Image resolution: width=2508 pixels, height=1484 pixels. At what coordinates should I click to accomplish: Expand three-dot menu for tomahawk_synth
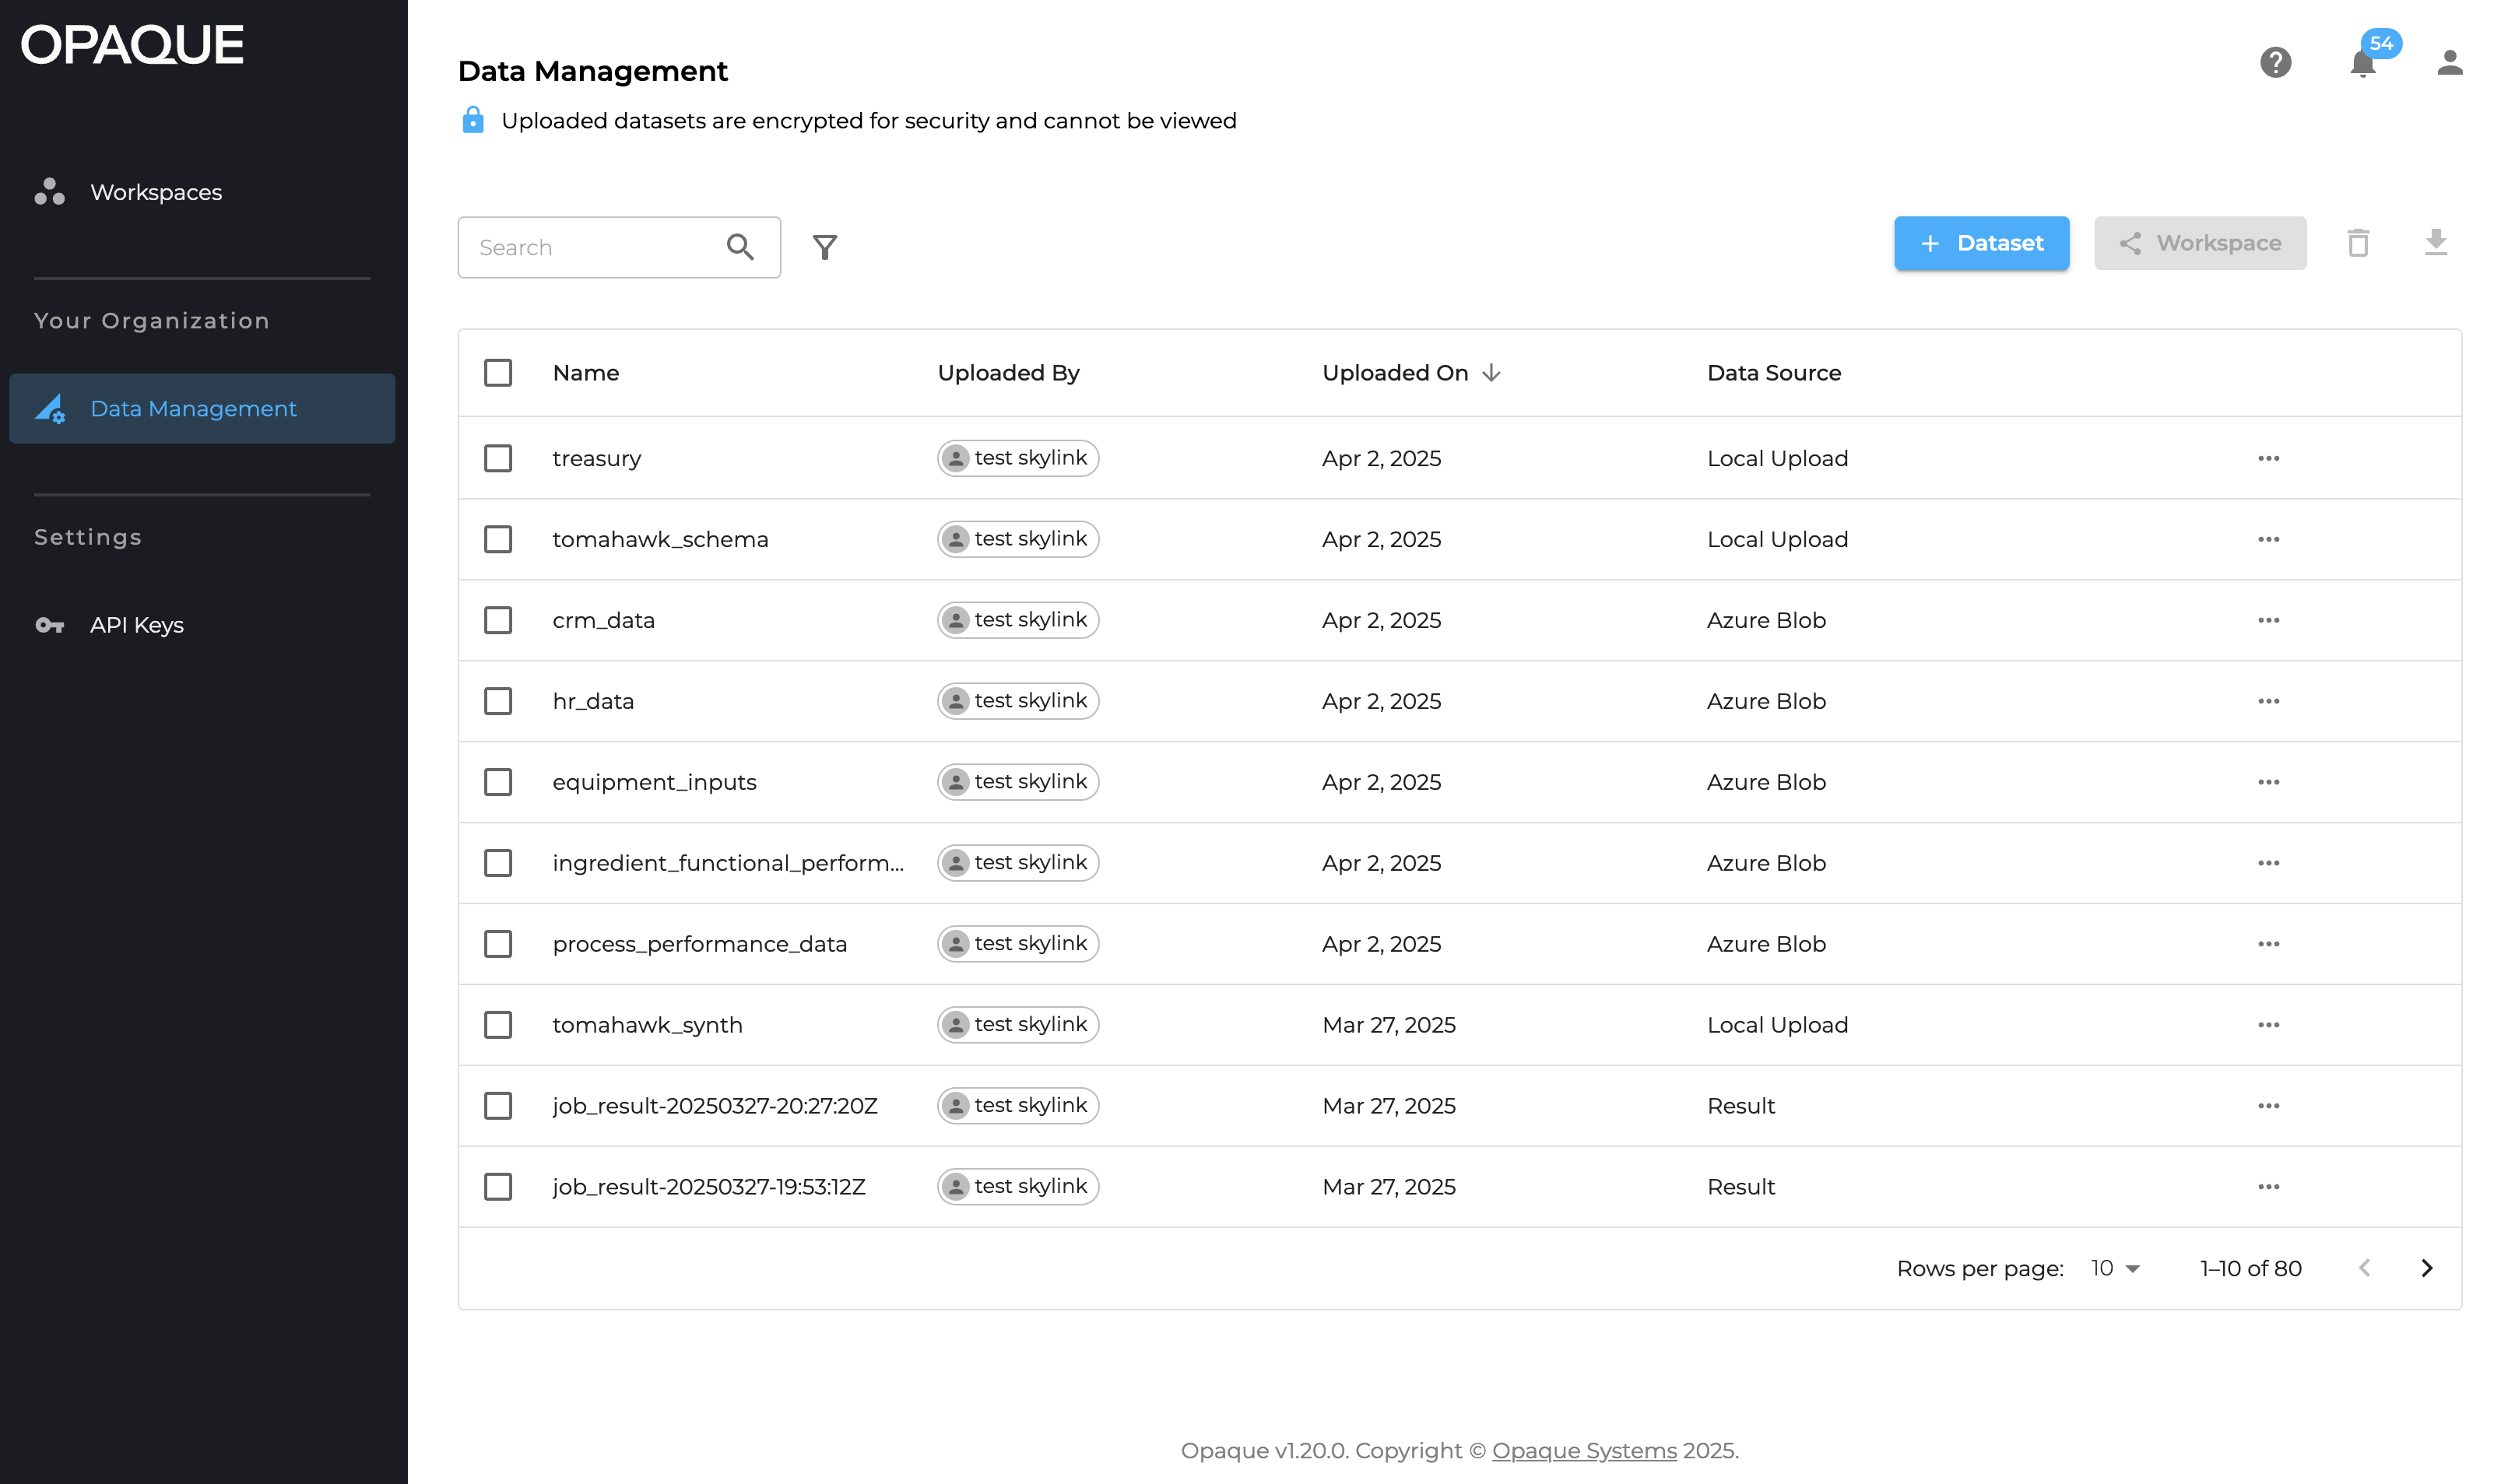[2268, 1025]
